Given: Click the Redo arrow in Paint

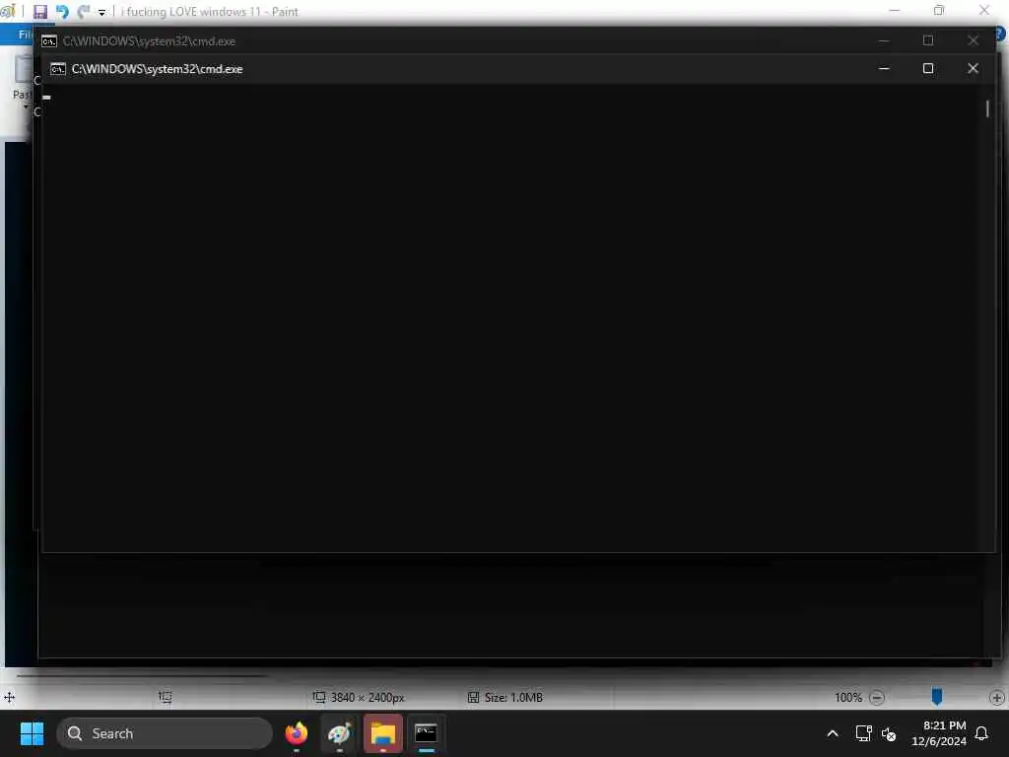Looking at the screenshot, I should [x=83, y=12].
